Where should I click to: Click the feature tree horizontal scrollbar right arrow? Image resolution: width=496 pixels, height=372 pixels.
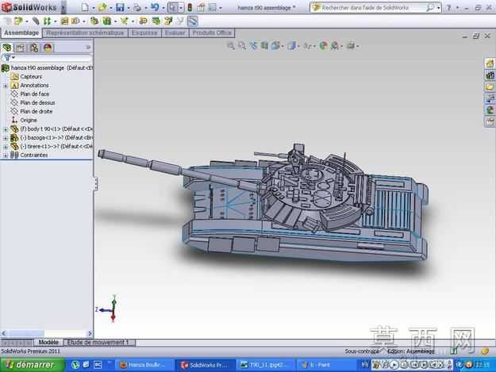pyautogui.click(x=90, y=333)
